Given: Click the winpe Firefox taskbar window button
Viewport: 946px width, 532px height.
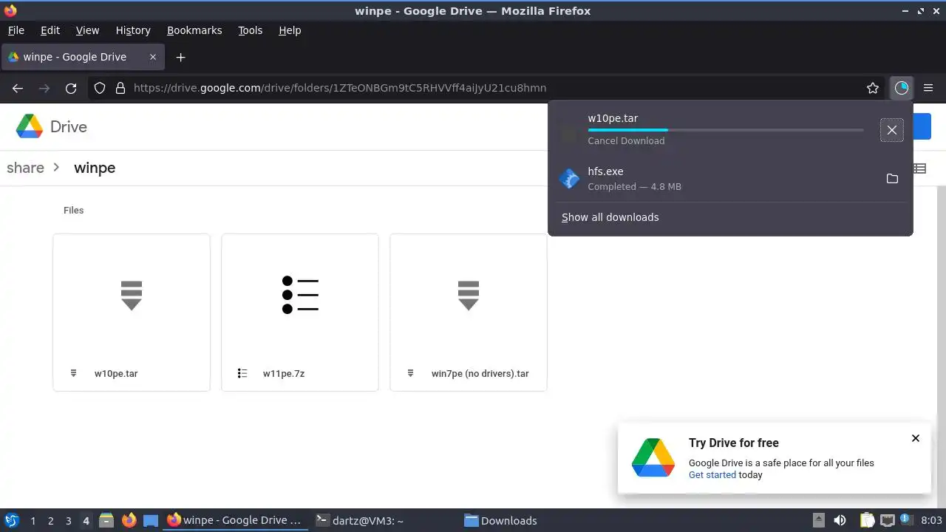Looking at the screenshot, I should pyautogui.click(x=235, y=520).
